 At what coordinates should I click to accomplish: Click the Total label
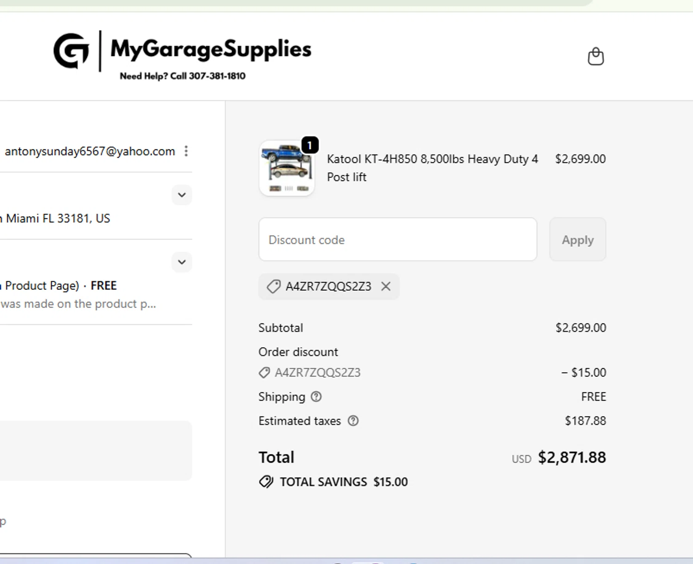(276, 457)
